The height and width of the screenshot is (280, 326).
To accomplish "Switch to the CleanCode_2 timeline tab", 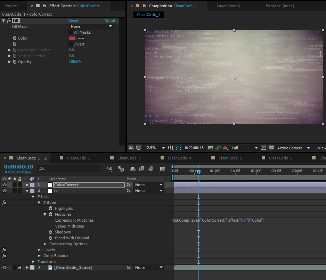I will [79, 158].
